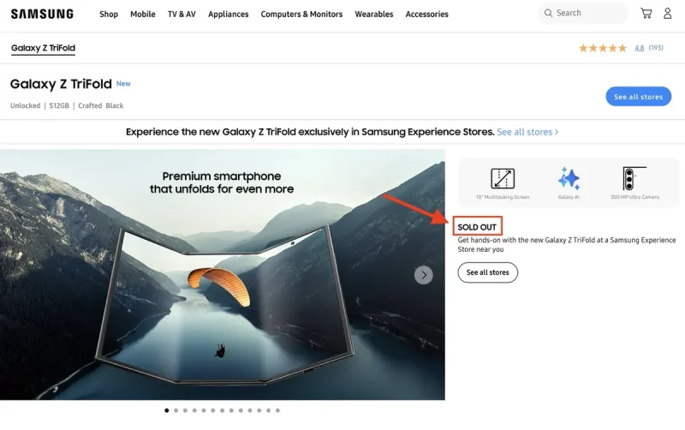The image size is (685, 430).
Task: Click the five-star rating icons
Action: (603, 48)
